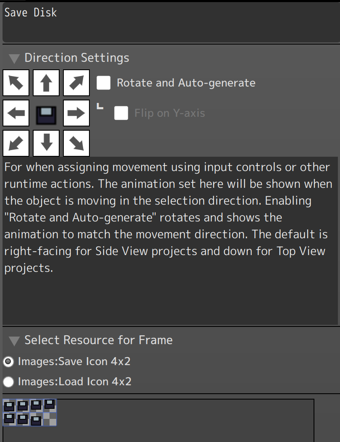
Task: Enable Rotate and Auto-generate checkbox
Action: click(x=103, y=83)
